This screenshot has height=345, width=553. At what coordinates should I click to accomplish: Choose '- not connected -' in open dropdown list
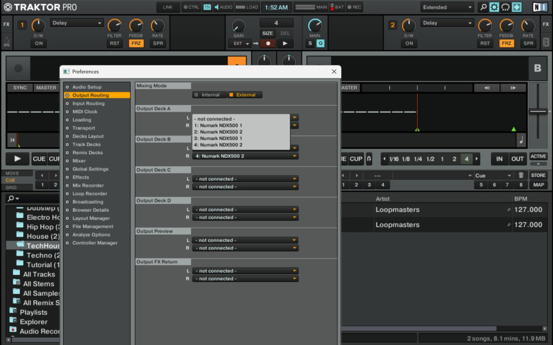pyautogui.click(x=241, y=119)
